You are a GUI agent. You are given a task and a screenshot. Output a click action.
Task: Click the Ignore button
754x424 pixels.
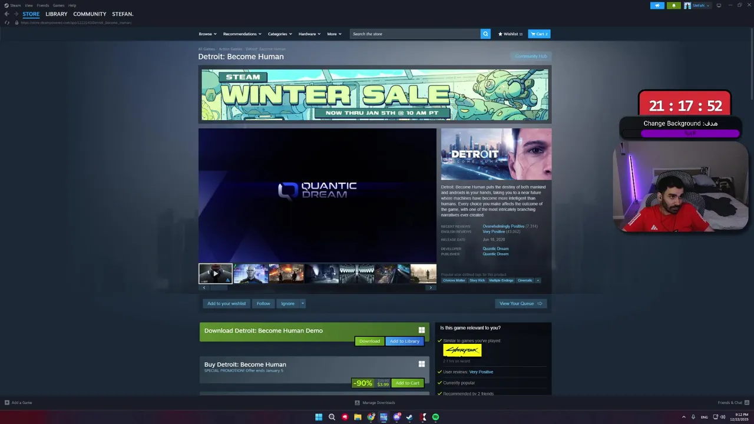coord(287,303)
